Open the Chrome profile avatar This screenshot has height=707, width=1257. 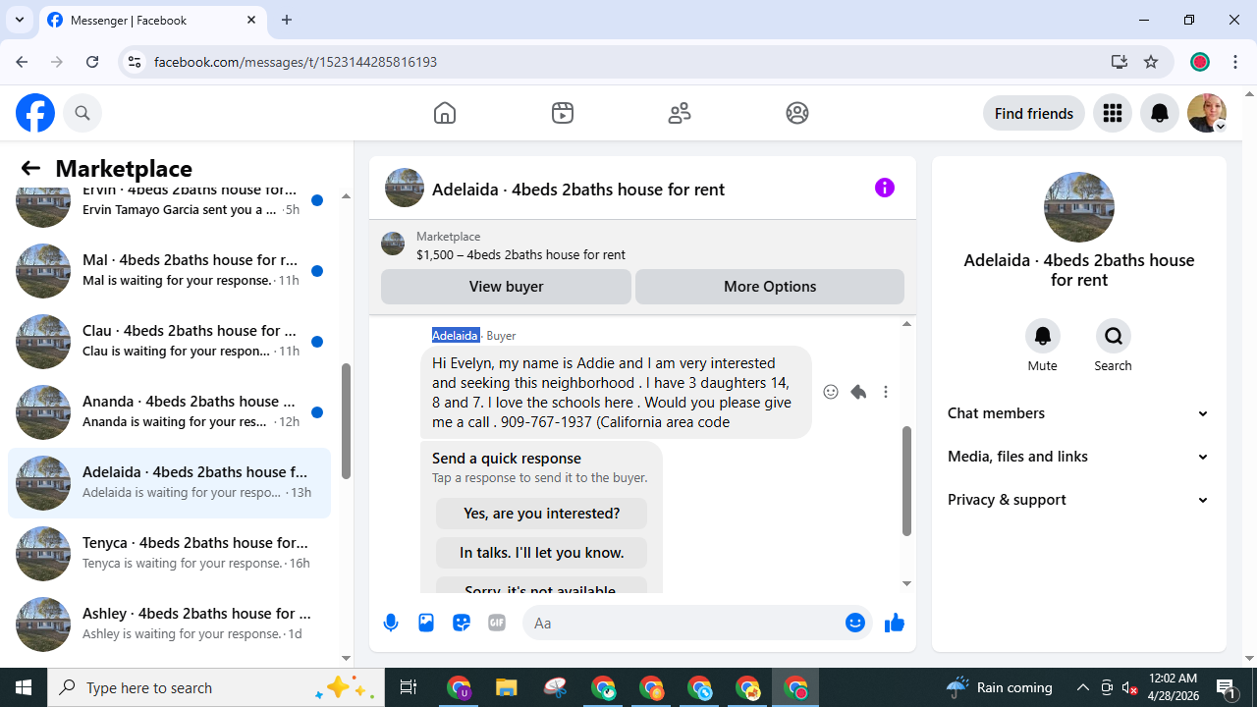point(1200,62)
